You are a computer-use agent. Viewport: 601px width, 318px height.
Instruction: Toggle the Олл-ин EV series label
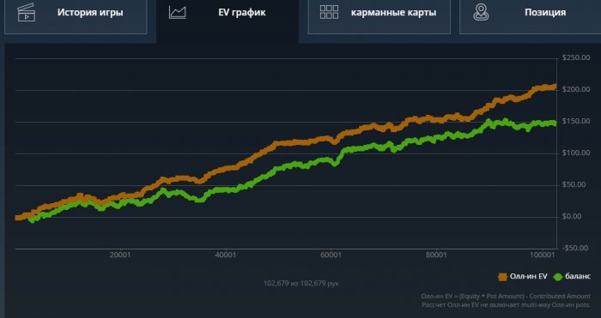pyautogui.click(x=529, y=277)
